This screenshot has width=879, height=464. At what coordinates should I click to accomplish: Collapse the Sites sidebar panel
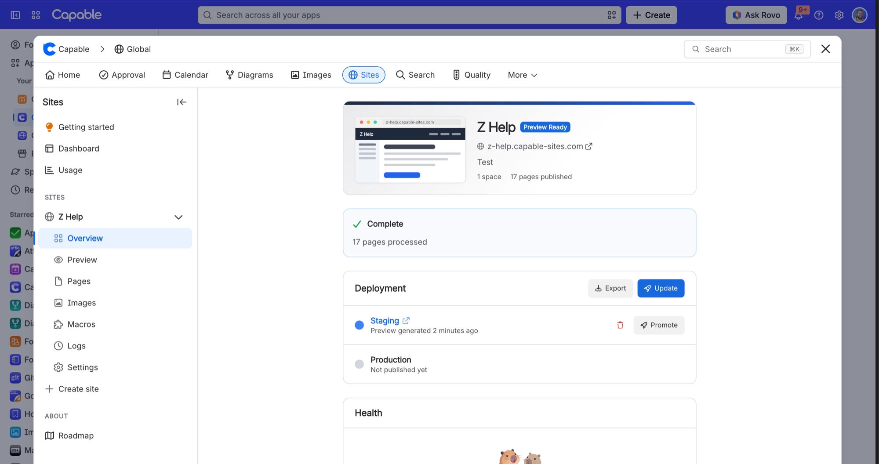(182, 102)
